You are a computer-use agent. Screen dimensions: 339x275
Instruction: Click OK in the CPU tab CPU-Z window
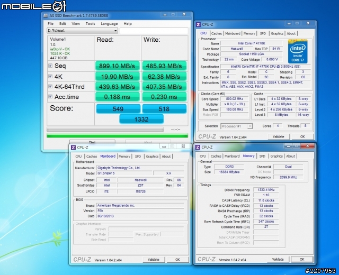pyautogui.click(x=302, y=136)
